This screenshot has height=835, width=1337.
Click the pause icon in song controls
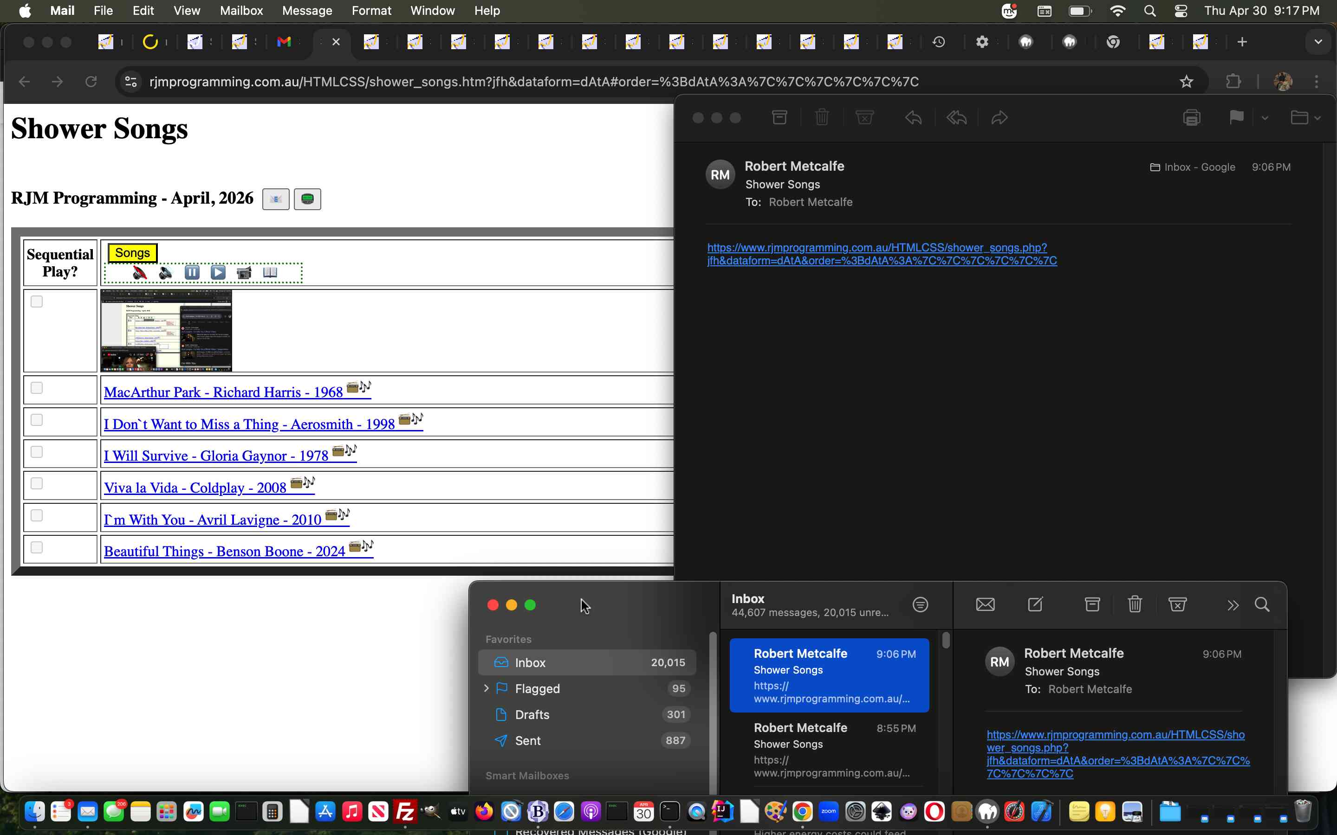click(192, 273)
